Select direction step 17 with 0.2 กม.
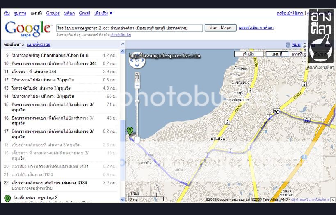The height and width of the screenshot is (215, 336). pyautogui.click(x=60, y=134)
